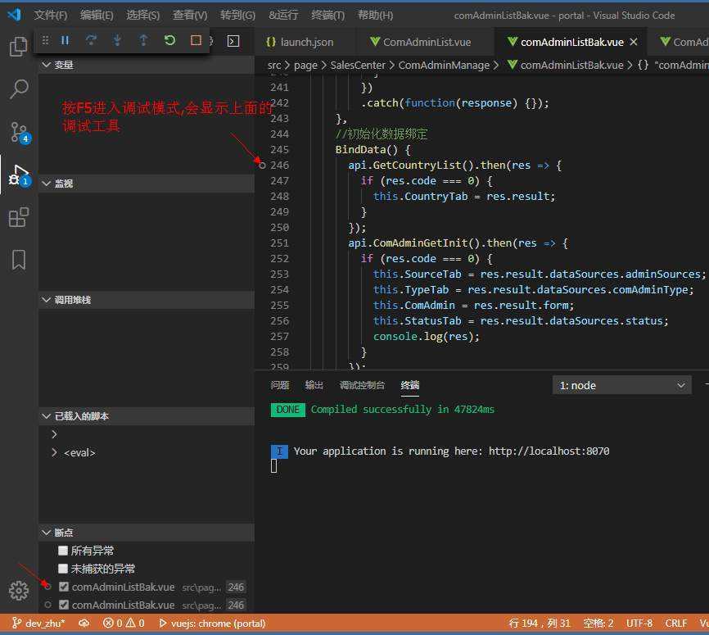Click the ComAdminManage breadcrumb segment

444,66
